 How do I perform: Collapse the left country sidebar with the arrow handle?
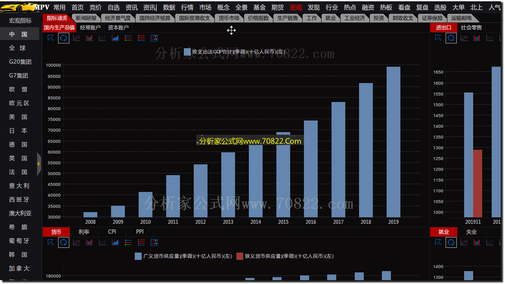[x=39, y=164]
